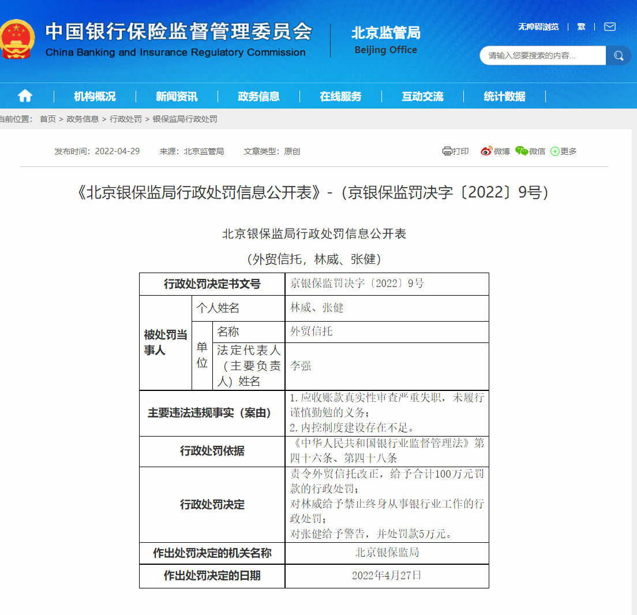The width and height of the screenshot is (637, 615).
Task: Click the publish date 2022-04-29
Action: click(117, 151)
